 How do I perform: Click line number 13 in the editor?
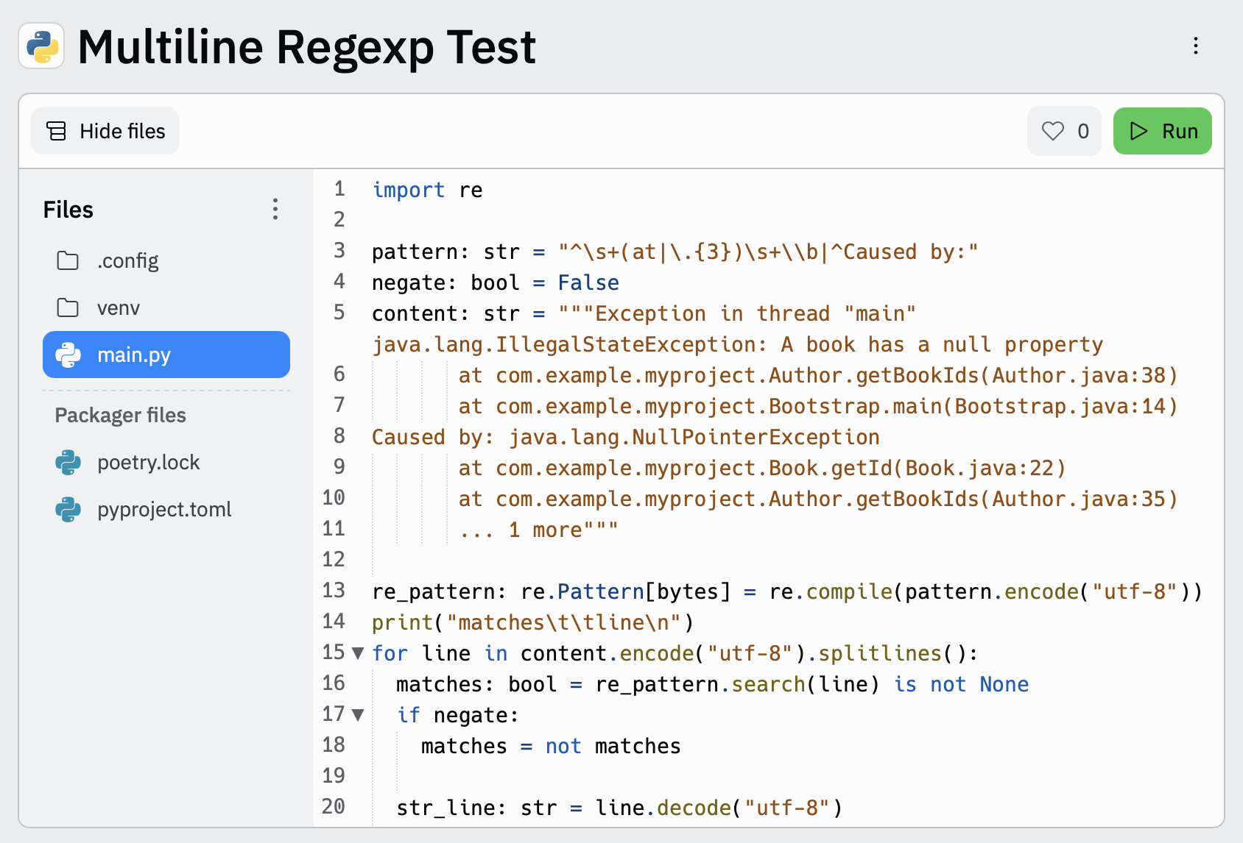(334, 591)
